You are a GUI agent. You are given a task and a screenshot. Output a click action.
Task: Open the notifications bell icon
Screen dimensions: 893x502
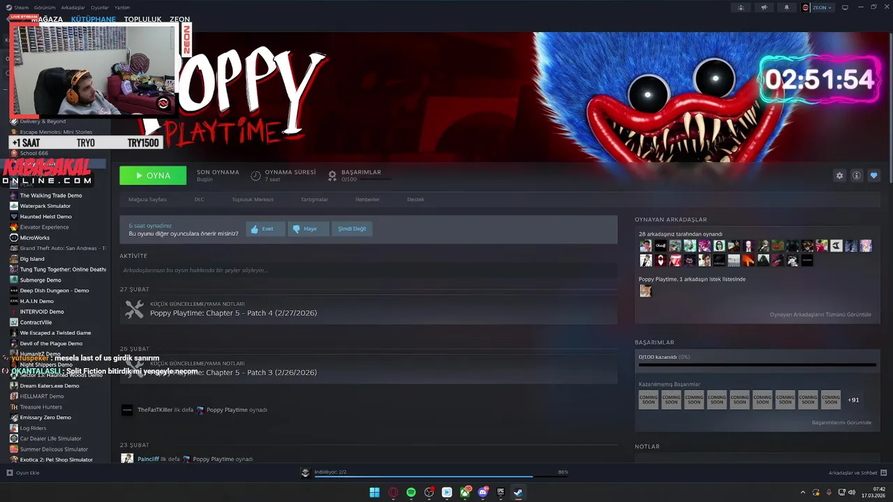pos(787,8)
